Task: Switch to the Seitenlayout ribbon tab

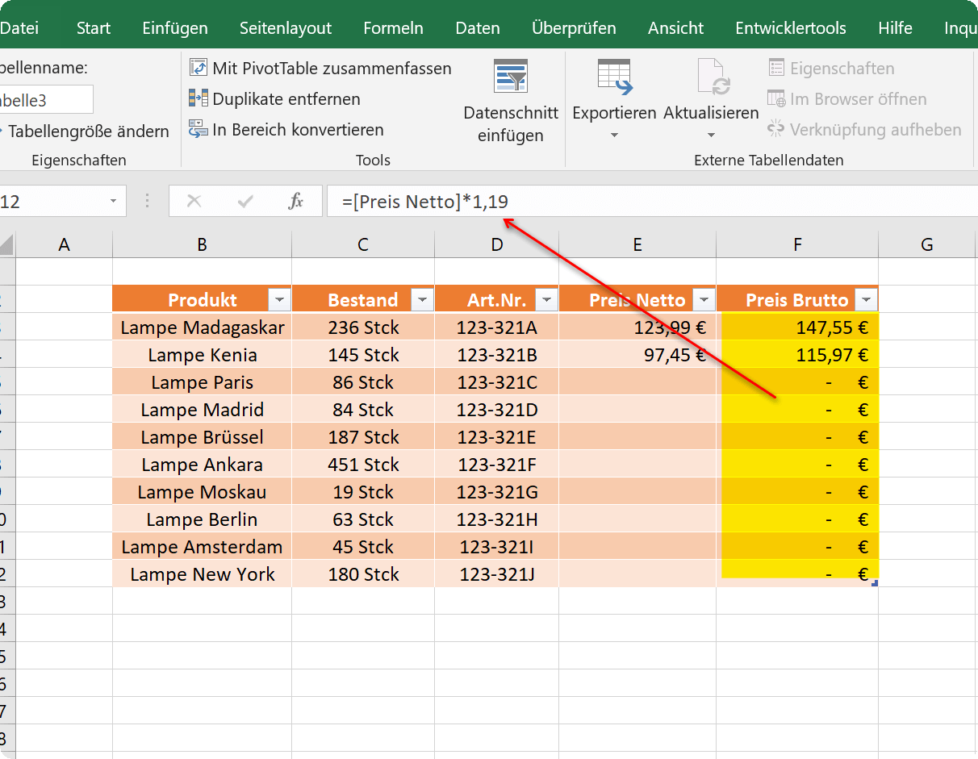Action: click(286, 28)
